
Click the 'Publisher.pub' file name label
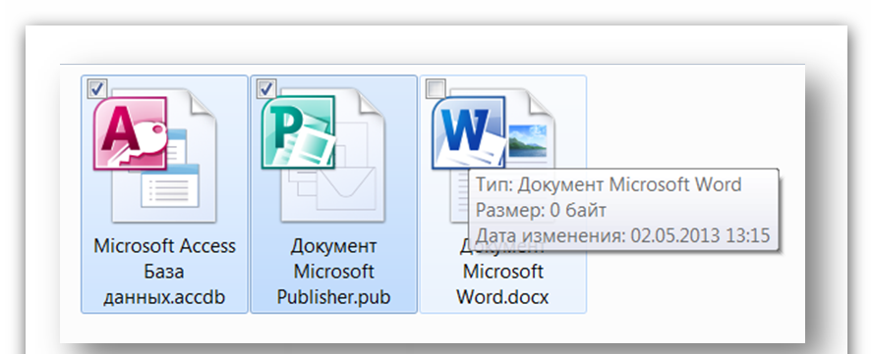pyautogui.click(x=333, y=297)
